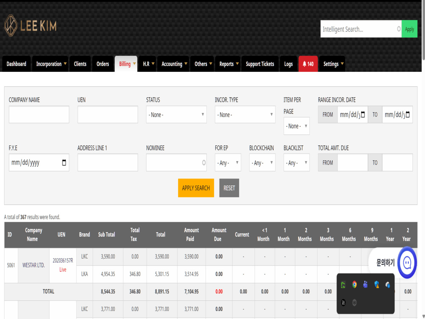This screenshot has width=425, height=319.
Task: Click the Nominee input field
Action: coord(176,162)
